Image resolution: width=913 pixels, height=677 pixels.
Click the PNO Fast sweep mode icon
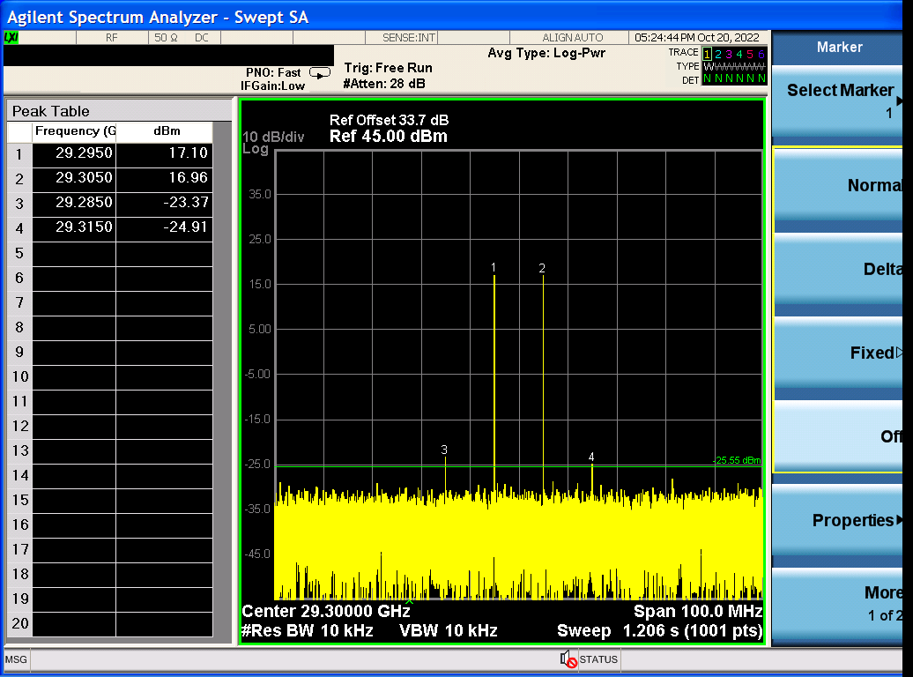tap(320, 73)
